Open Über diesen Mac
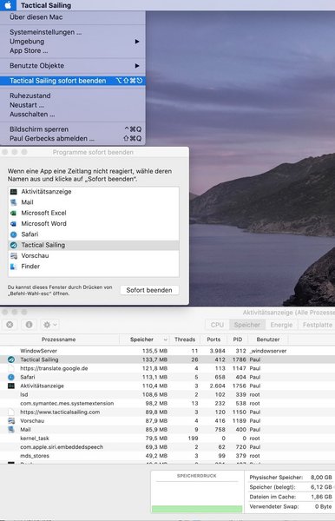This screenshot has width=335, height=521. point(36,17)
